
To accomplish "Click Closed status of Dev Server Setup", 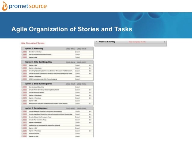I will pyautogui.click(x=77, y=52).
